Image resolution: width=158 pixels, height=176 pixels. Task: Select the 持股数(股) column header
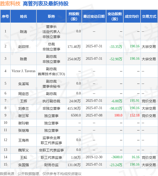coord(74,16)
